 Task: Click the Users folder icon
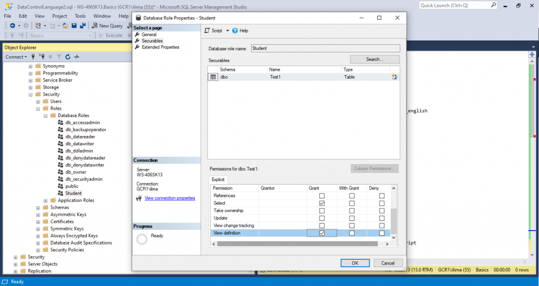(x=45, y=101)
